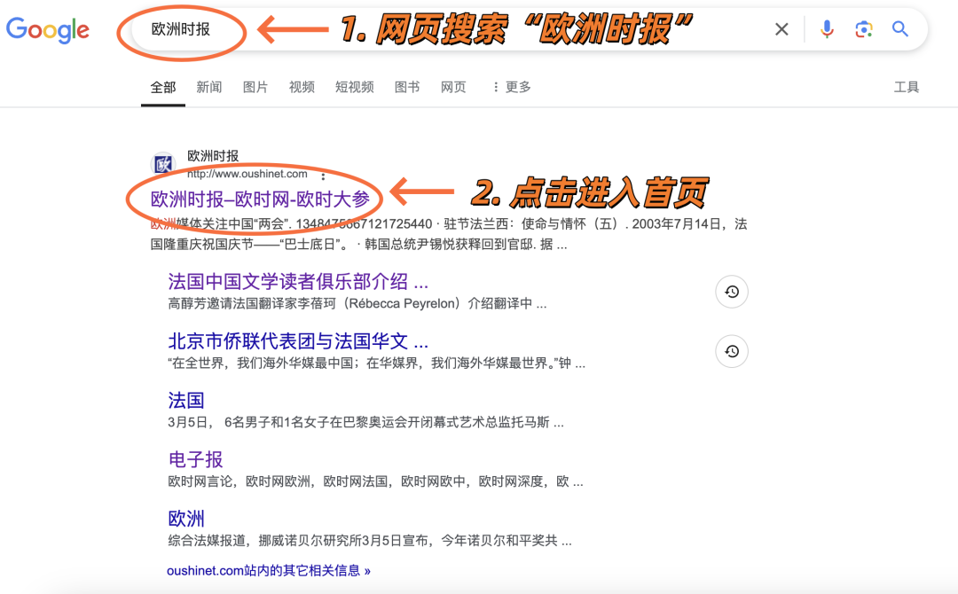
Task: Open the 工具 search tools
Action: pos(907,87)
